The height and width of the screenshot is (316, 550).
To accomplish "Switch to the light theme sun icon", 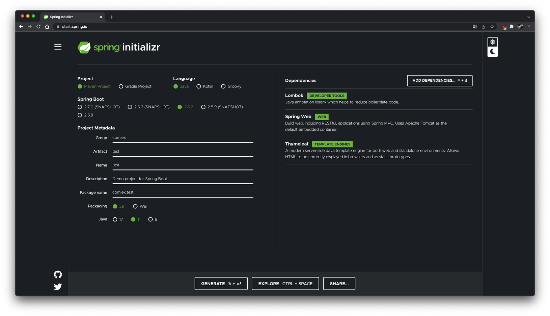I will 493,42.
